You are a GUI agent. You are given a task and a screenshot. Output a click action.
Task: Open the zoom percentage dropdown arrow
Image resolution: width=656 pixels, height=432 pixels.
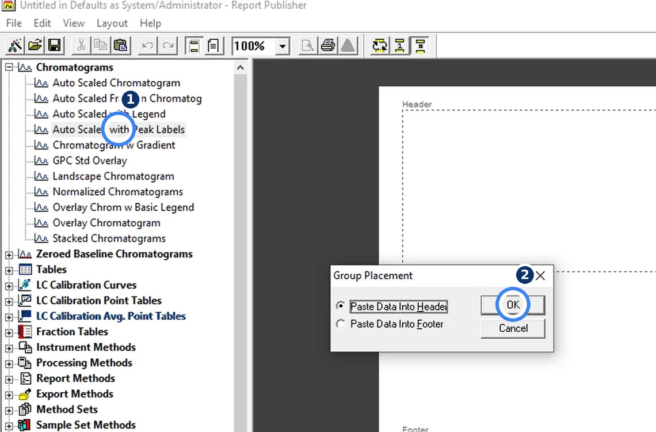pos(283,46)
